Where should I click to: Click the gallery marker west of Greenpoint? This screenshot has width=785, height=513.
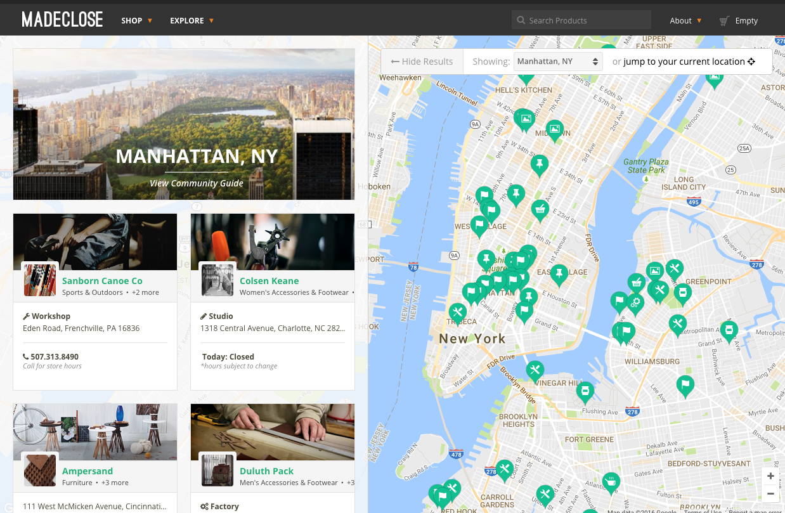click(655, 271)
